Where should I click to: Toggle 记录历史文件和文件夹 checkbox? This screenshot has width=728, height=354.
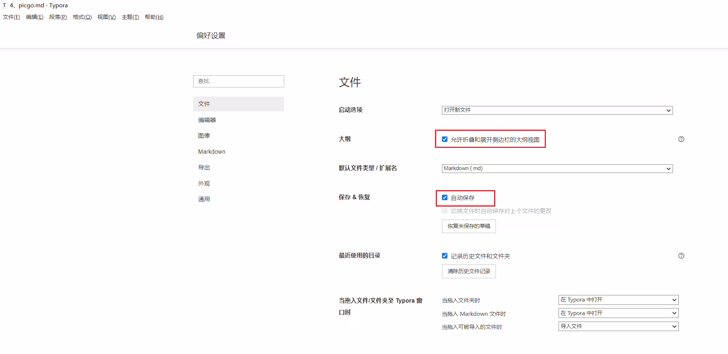click(445, 256)
